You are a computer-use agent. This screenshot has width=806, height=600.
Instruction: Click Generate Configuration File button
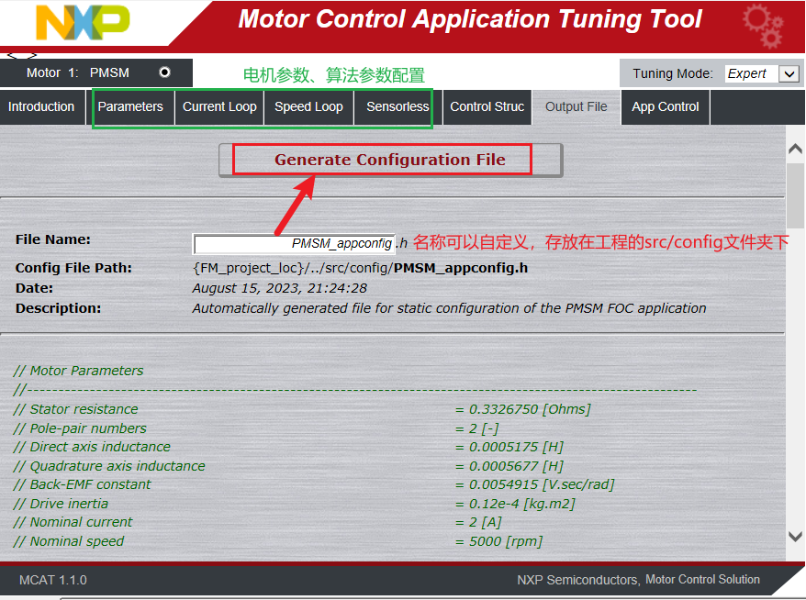tap(391, 160)
